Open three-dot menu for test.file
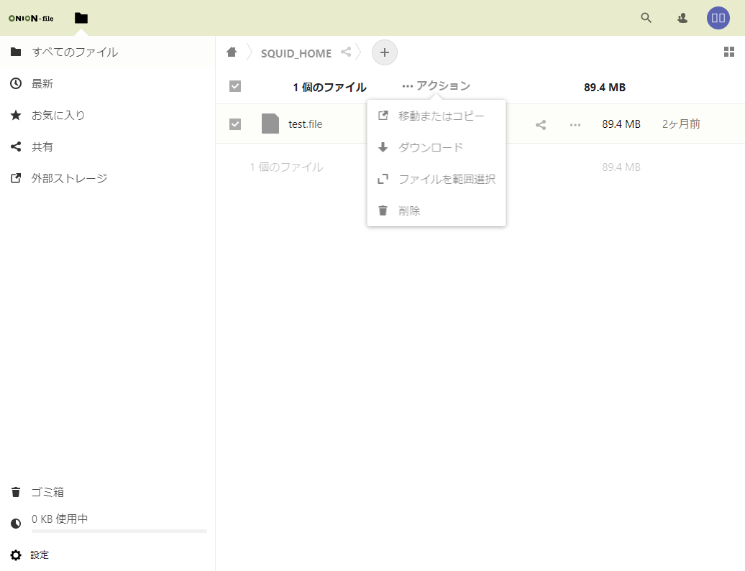 [575, 124]
